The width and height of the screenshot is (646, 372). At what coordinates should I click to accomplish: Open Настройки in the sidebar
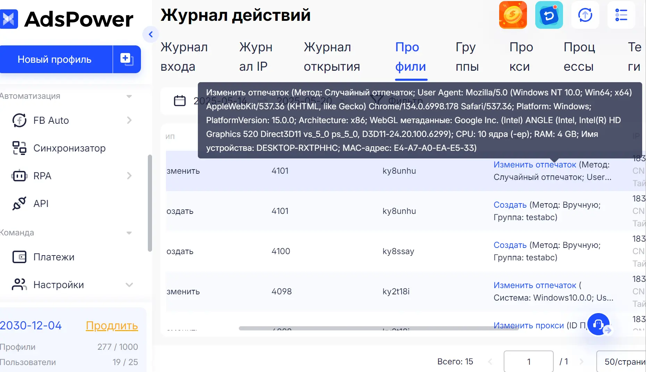coord(59,285)
